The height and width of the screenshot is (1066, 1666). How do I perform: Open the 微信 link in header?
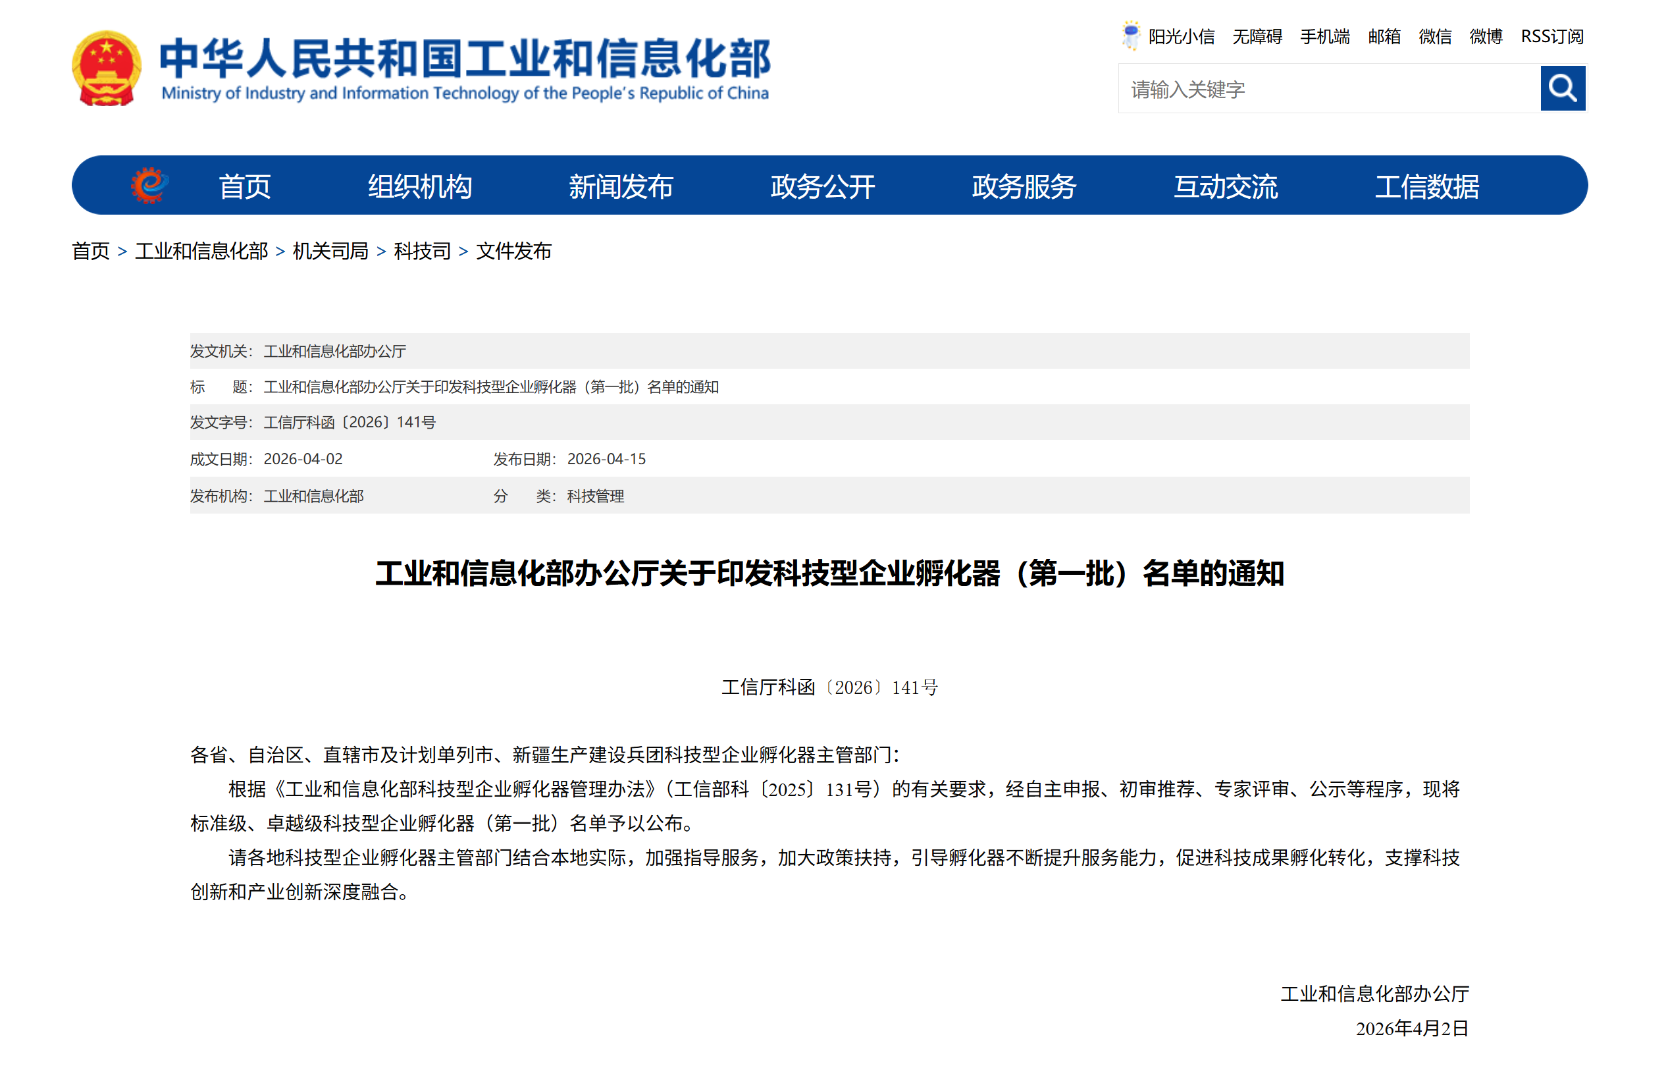coord(1434,37)
